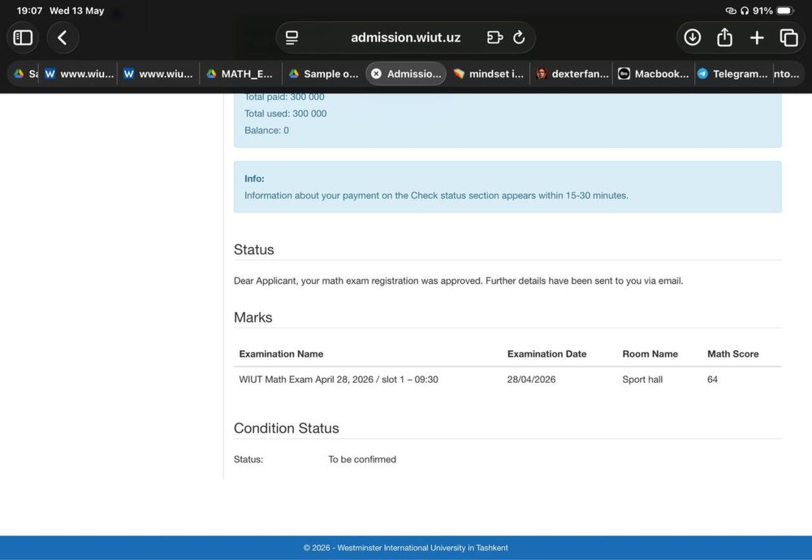Click the payment information notice text
Viewport: 812px width, 560px height.
[436, 196]
